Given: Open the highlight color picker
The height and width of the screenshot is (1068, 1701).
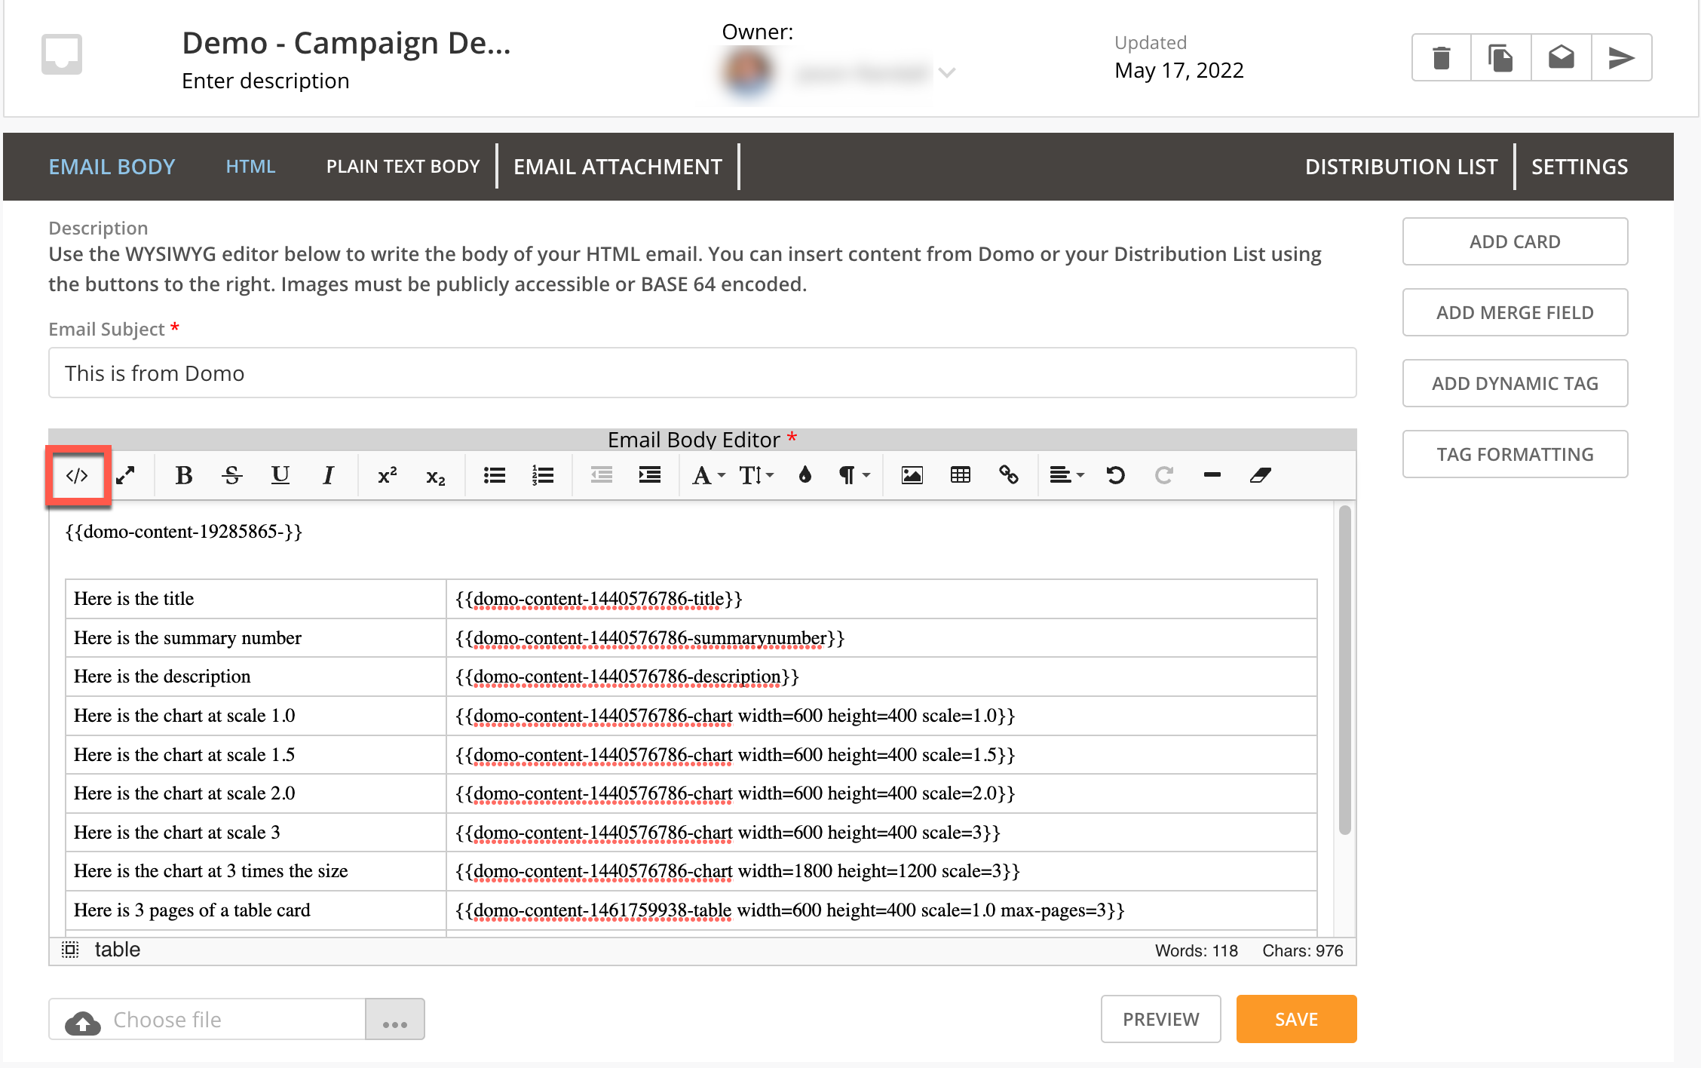Looking at the screenshot, I should coord(805,475).
